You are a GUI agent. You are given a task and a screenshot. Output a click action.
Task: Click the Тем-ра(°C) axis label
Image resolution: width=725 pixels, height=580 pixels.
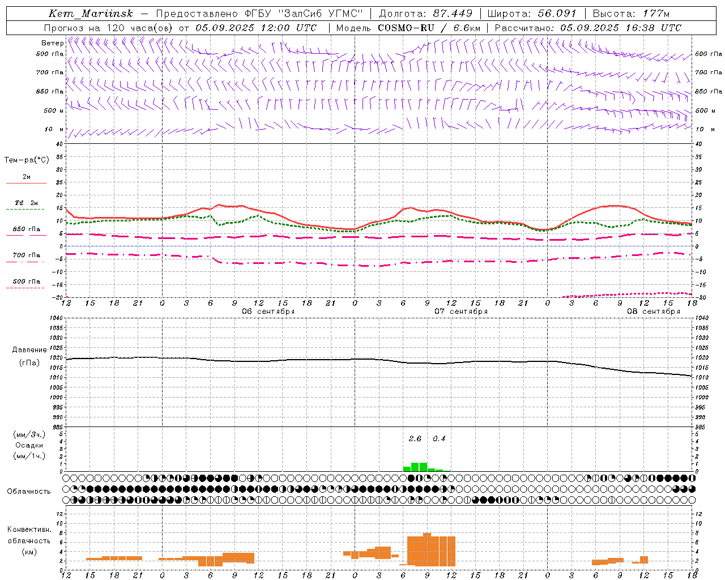tap(27, 160)
